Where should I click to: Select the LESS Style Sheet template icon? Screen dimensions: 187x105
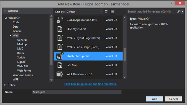click(x=60, y=29)
